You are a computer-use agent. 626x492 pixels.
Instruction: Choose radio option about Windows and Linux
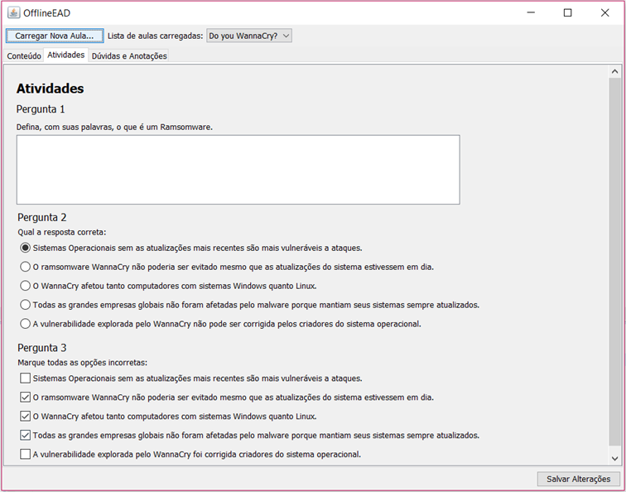pyautogui.click(x=26, y=286)
